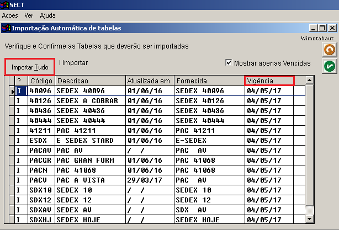The image size is (339, 230).
Task: Click the code cell PACV
Action: point(41,180)
